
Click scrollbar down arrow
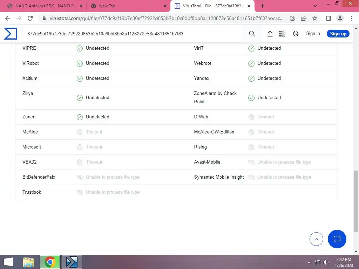(356, 252)
